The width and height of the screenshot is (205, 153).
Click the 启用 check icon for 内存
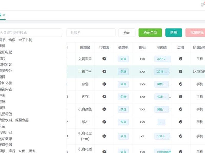tap(181, 97)
